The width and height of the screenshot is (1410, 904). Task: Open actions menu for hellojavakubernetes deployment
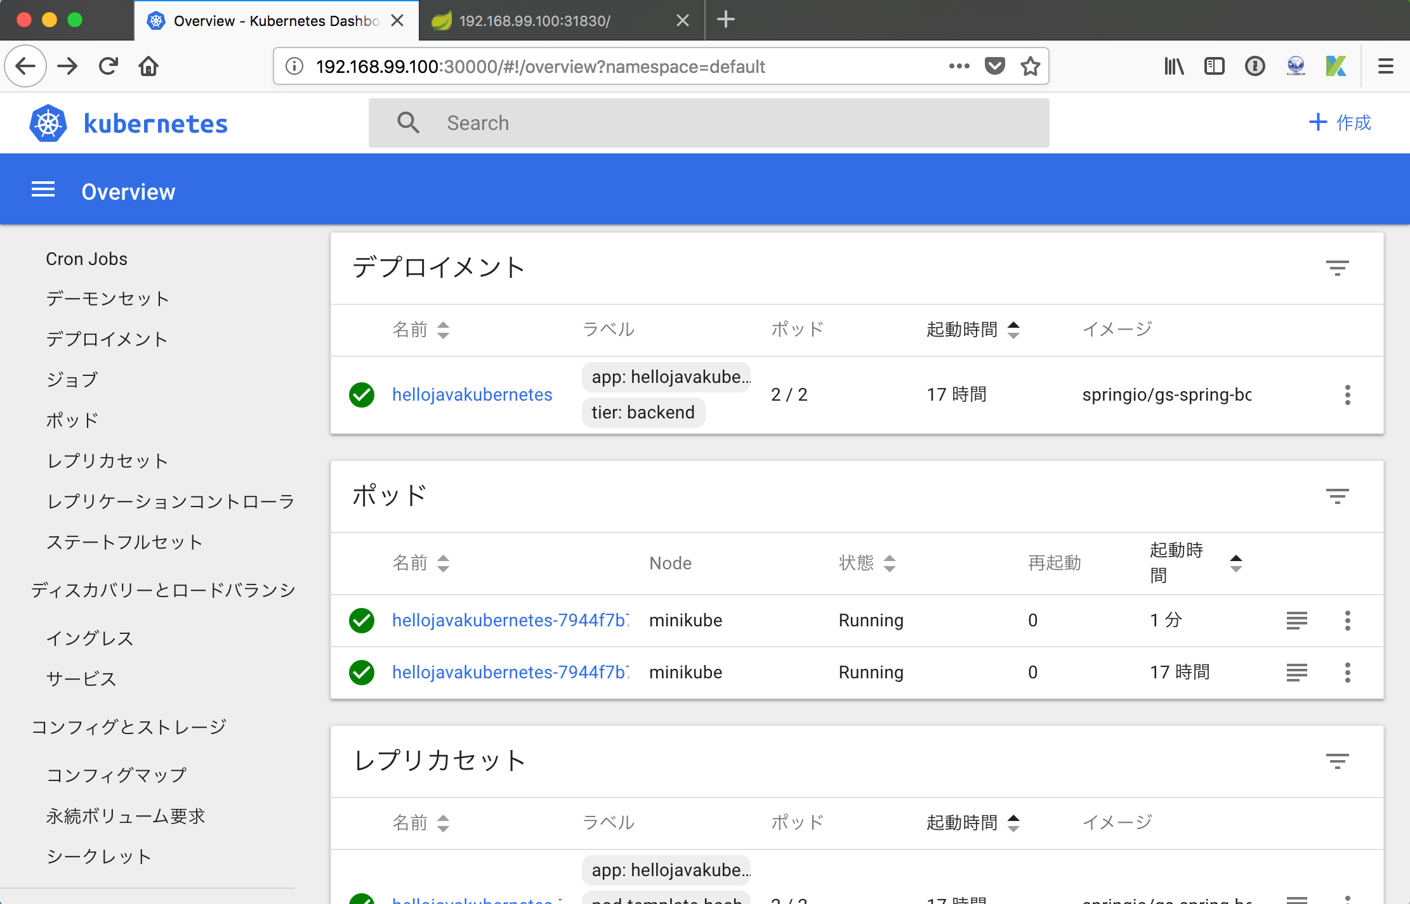pos(1348,394)
